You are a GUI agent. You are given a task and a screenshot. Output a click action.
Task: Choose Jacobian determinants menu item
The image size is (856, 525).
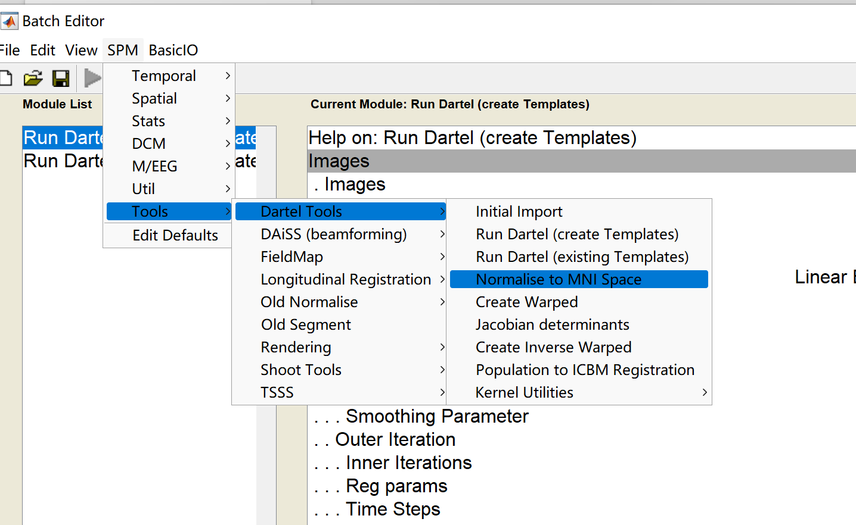click(579, 324)
